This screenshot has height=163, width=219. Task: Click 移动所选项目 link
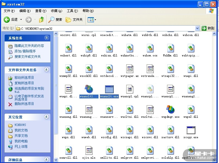point(24,78)
